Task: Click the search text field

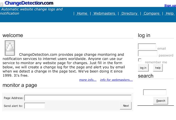Action: (155, 92)
